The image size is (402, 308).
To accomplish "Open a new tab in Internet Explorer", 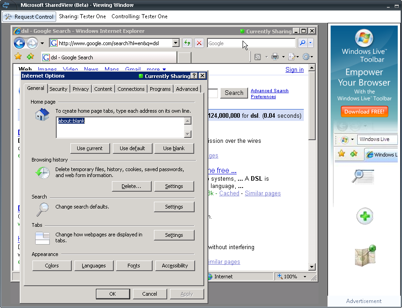I will 185,57.
